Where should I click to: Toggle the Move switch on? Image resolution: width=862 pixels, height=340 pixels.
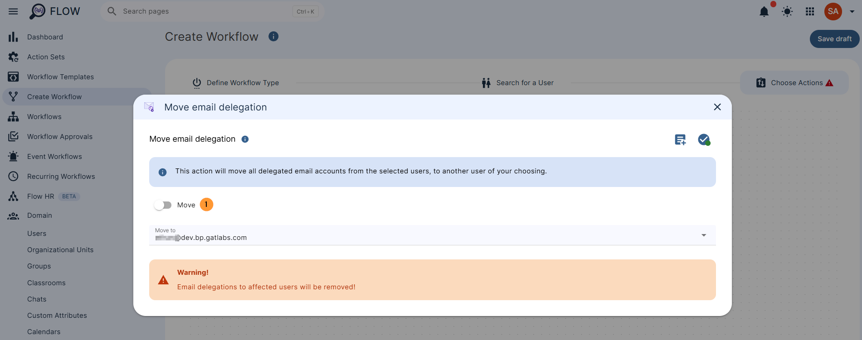click(163, 205)
